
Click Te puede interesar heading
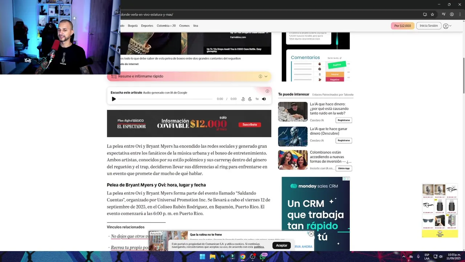click(x=294, y=94)
